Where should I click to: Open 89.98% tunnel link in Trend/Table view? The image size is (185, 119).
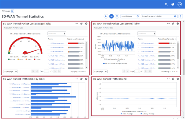(x=147, y=43)
